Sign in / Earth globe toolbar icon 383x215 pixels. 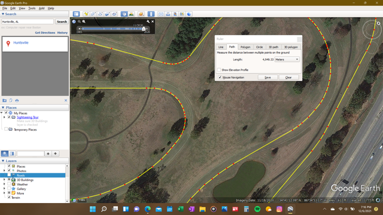coord(189,14)
